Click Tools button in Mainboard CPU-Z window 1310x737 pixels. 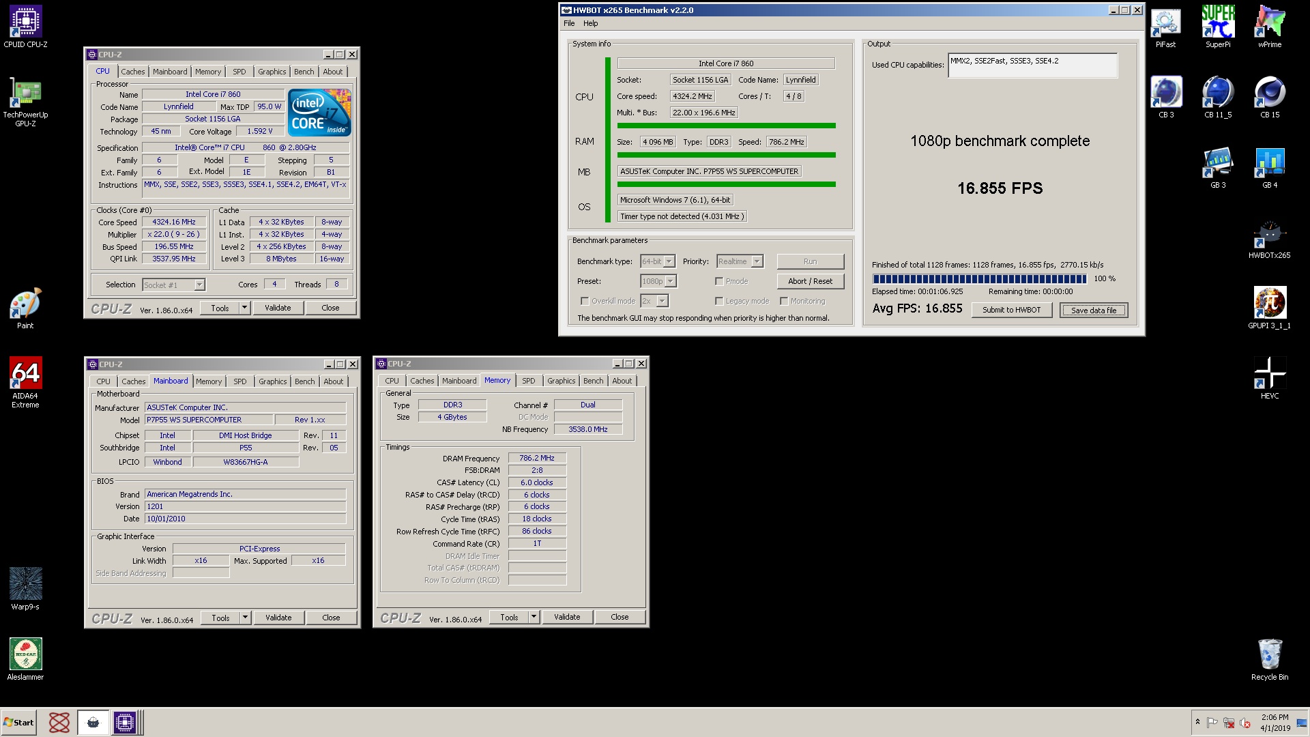[220, 618]
